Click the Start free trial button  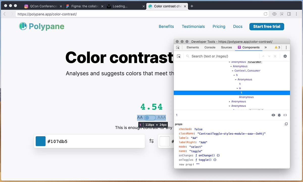point(267,26)
